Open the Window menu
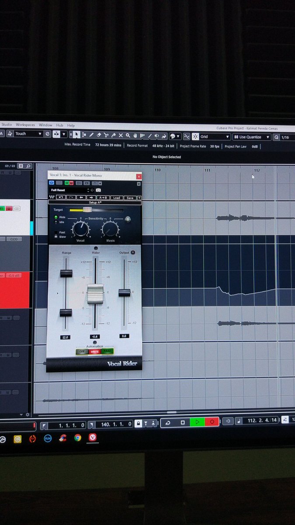This screenshot has height=525, width=295. [45, 125]
